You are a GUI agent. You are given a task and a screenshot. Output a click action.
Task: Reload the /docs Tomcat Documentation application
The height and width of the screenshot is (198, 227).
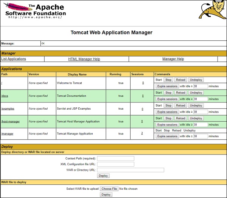pyautogui.click(x=180, y=93)
